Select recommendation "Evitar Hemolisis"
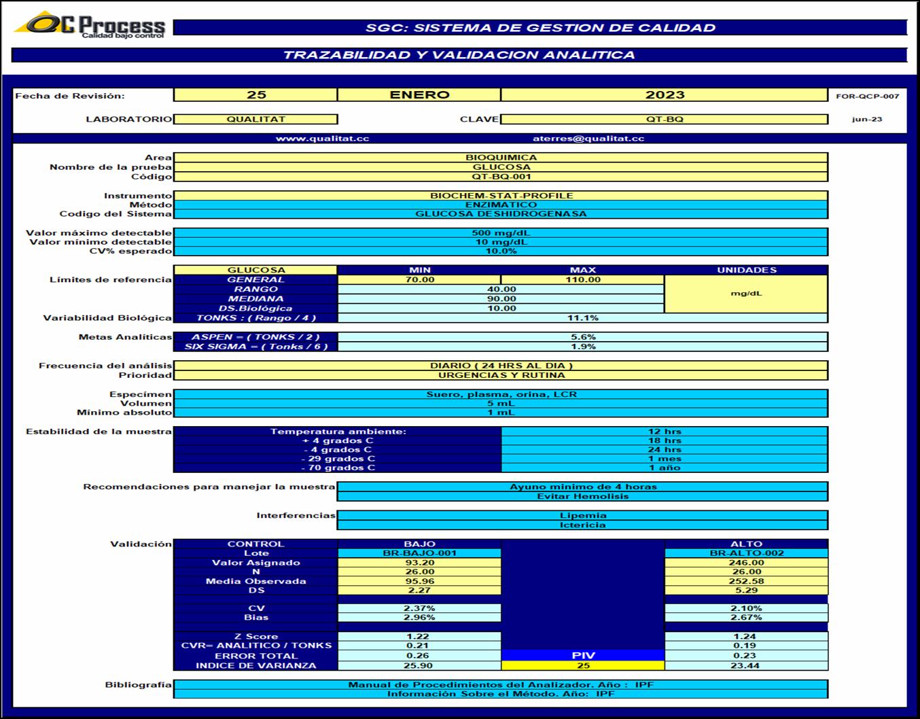Image resolution: width=920 pixels, height=719 pixels. tap(582, 496)
